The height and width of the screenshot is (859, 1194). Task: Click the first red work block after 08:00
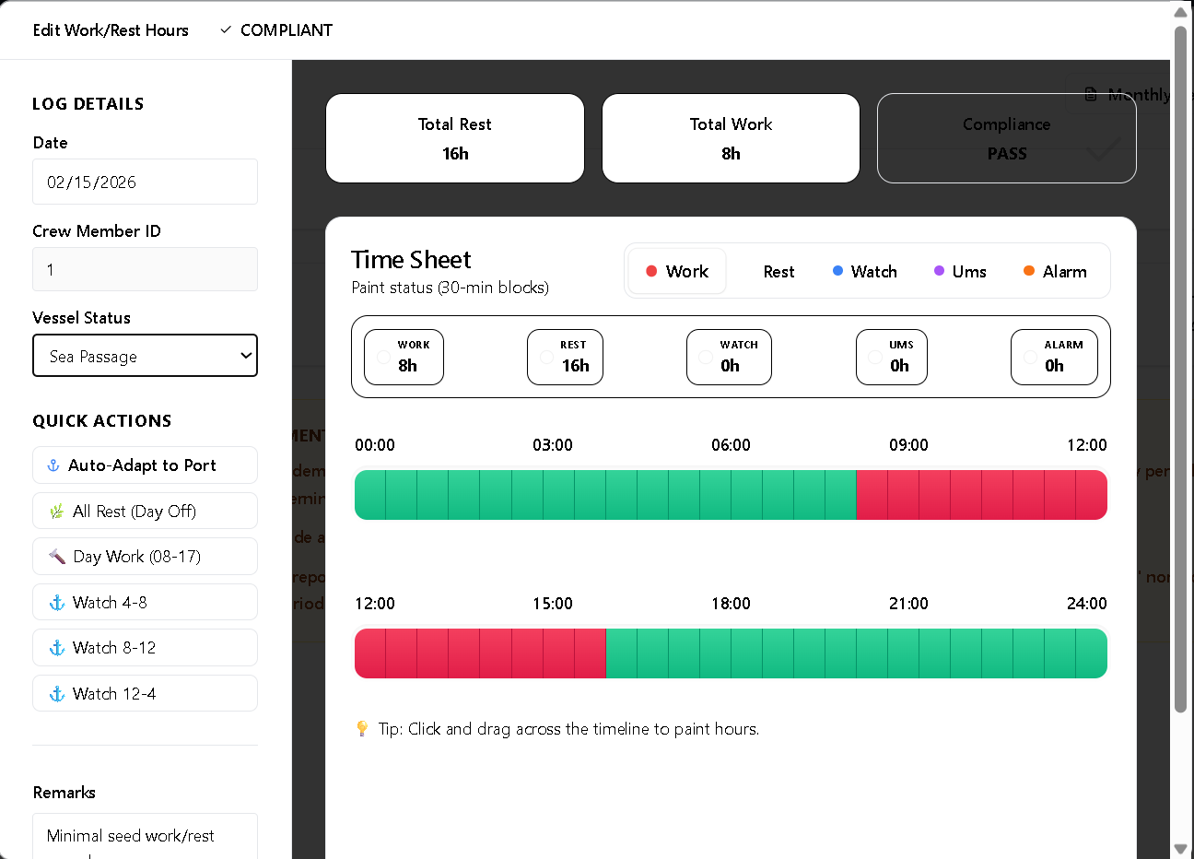tap(872, 495)
